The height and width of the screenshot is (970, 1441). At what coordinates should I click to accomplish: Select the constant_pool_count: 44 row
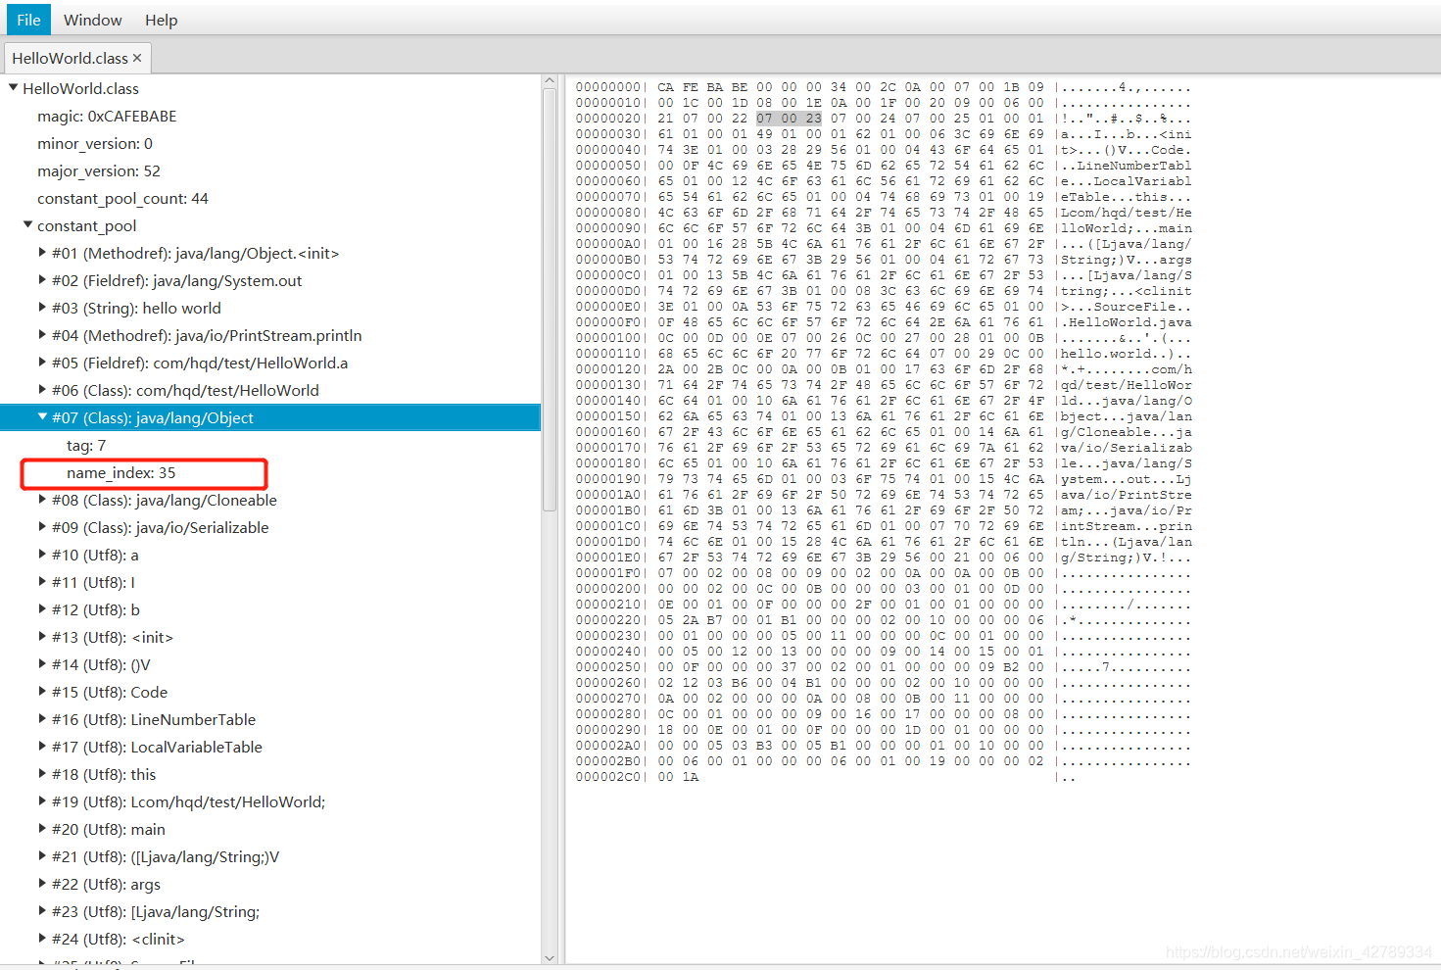(x=270, y=198)
